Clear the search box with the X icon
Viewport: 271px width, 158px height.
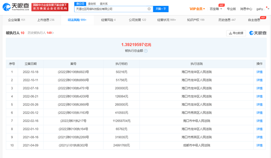pos(149,9)
